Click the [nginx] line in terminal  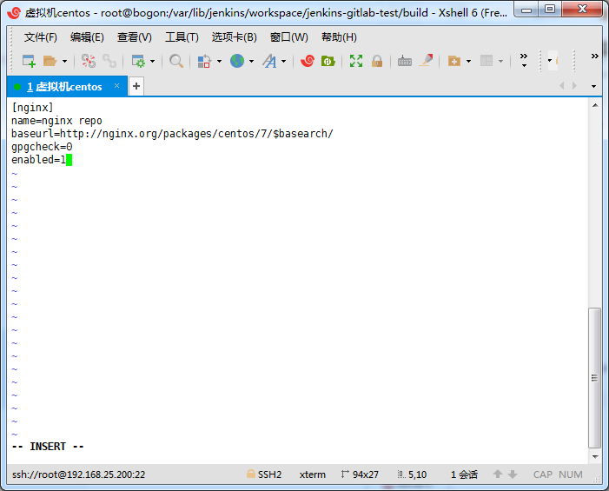click(x=32, y=108)
